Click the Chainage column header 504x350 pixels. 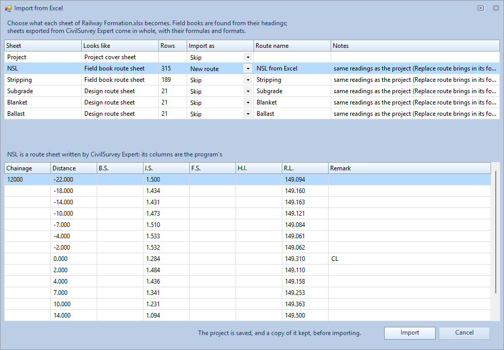pyautogui.click(x=27, y=168)
